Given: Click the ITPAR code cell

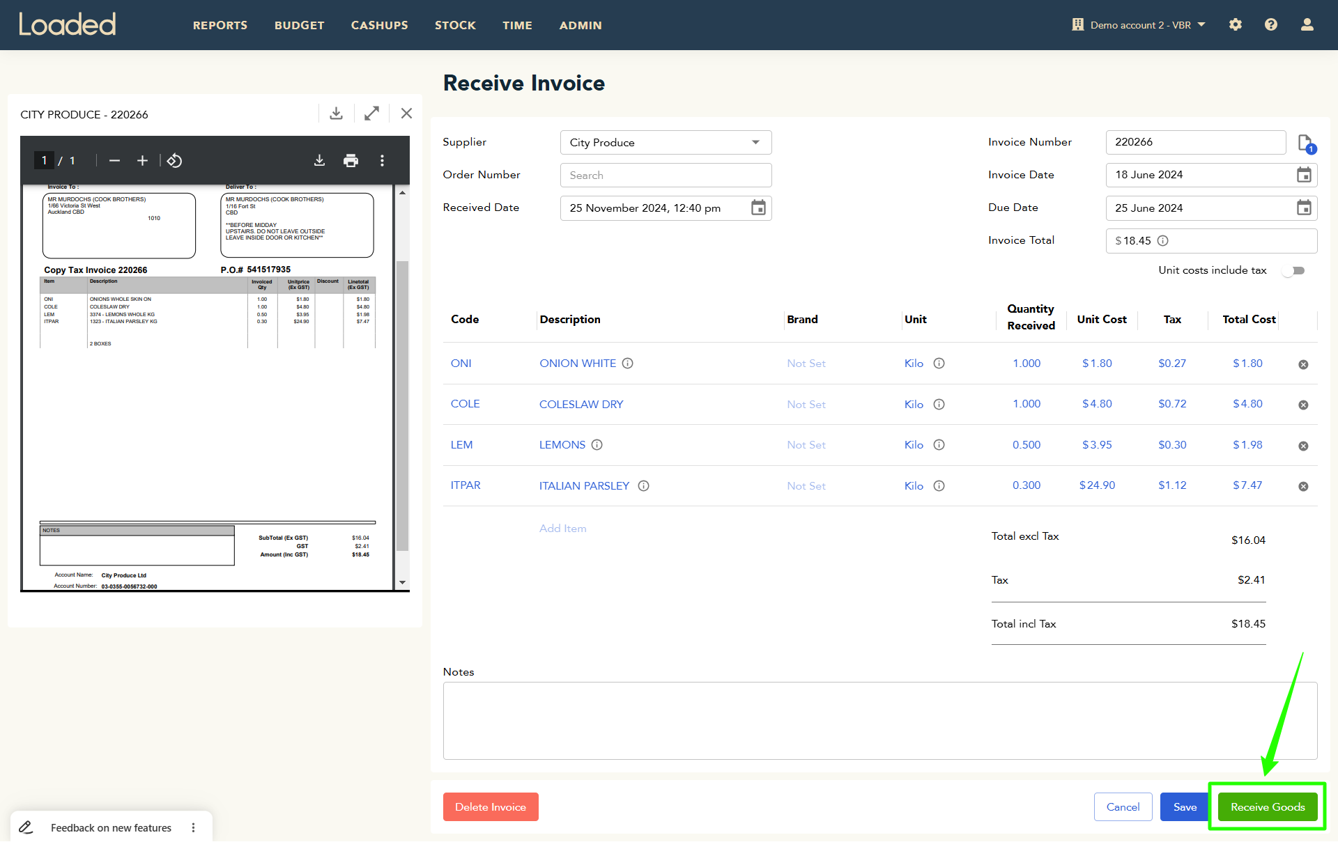Looking at the screenshot, I should (x=466, y=485).
